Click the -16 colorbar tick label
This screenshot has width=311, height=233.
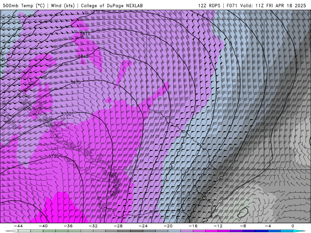[x=193, y=226]
